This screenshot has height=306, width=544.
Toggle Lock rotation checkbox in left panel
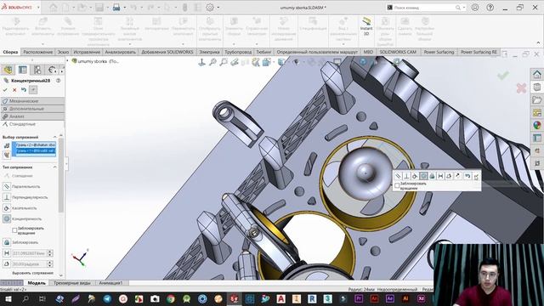14,230
